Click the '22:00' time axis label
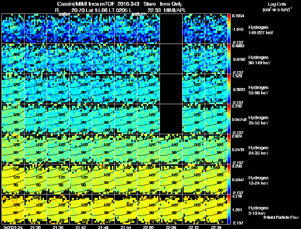Screen dimensions: 301x229 (148, 227)
